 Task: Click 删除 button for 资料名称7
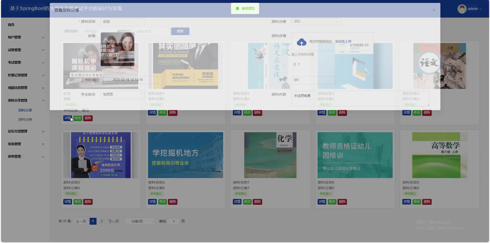(257, 202)
